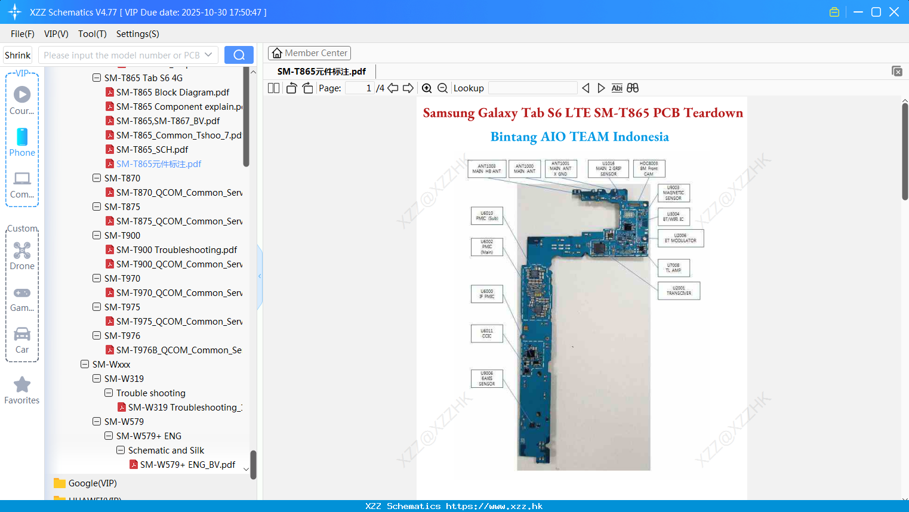Find the previous lookup match
Image resolution: width=909 pixels, height=512 pixels.
point(586,88)
